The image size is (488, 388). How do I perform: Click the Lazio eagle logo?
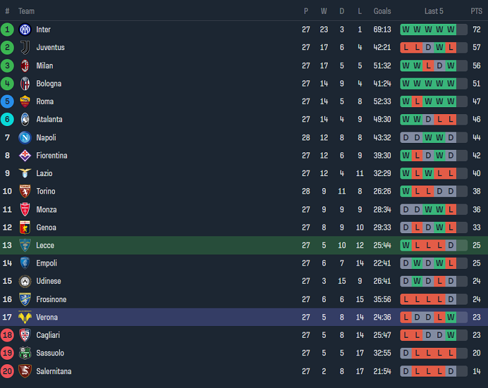25,174
